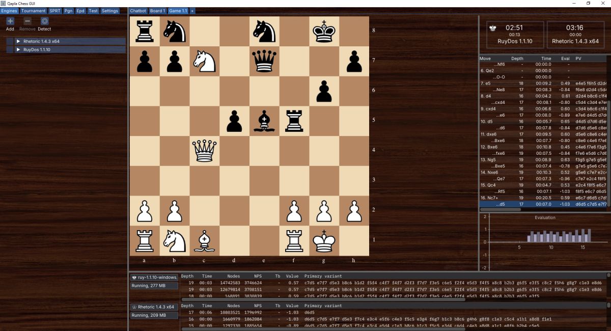Open the SPRT tab
Screen dimensions: 611x331
point(54,11)
